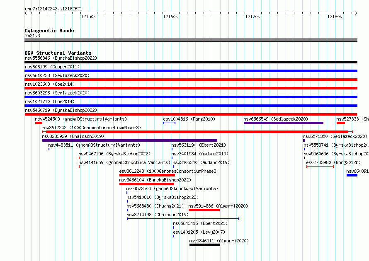Click the red nsv4524509 gnomAD variant bar
The height and width of the screenshot is (261, 369).
pyautogui.click(x=39, y=123)
